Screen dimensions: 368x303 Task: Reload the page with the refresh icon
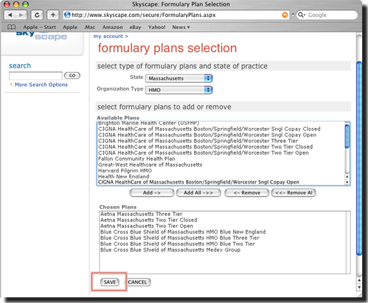click(37, 15)
